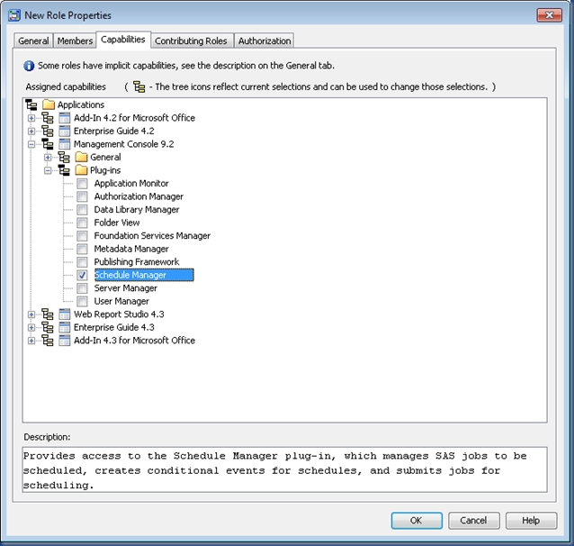Screen dimensions: 574x546
Task: Confirm with the OK button
Action: pos(417,521)
